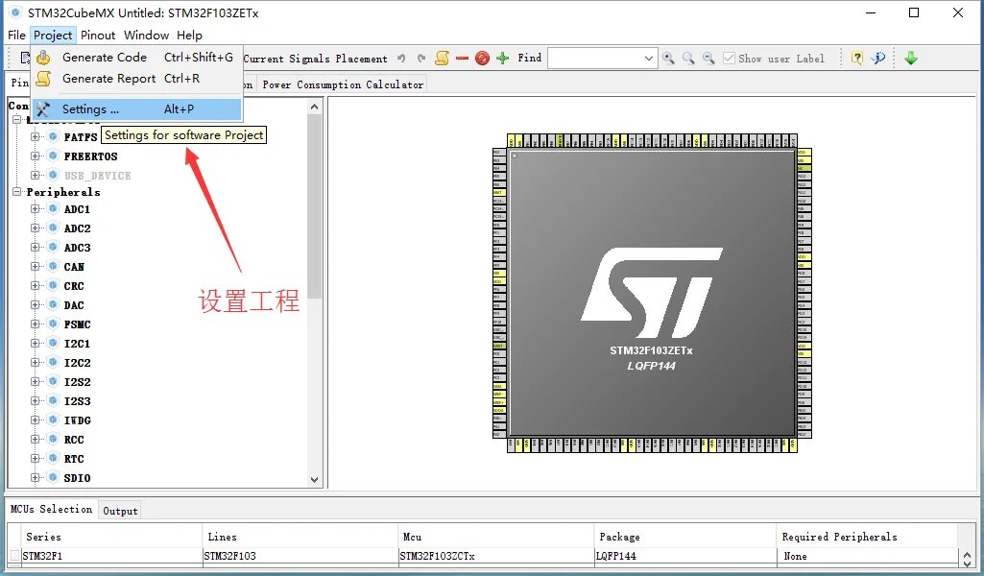Select the CRC tree item label

pos(74,286)
